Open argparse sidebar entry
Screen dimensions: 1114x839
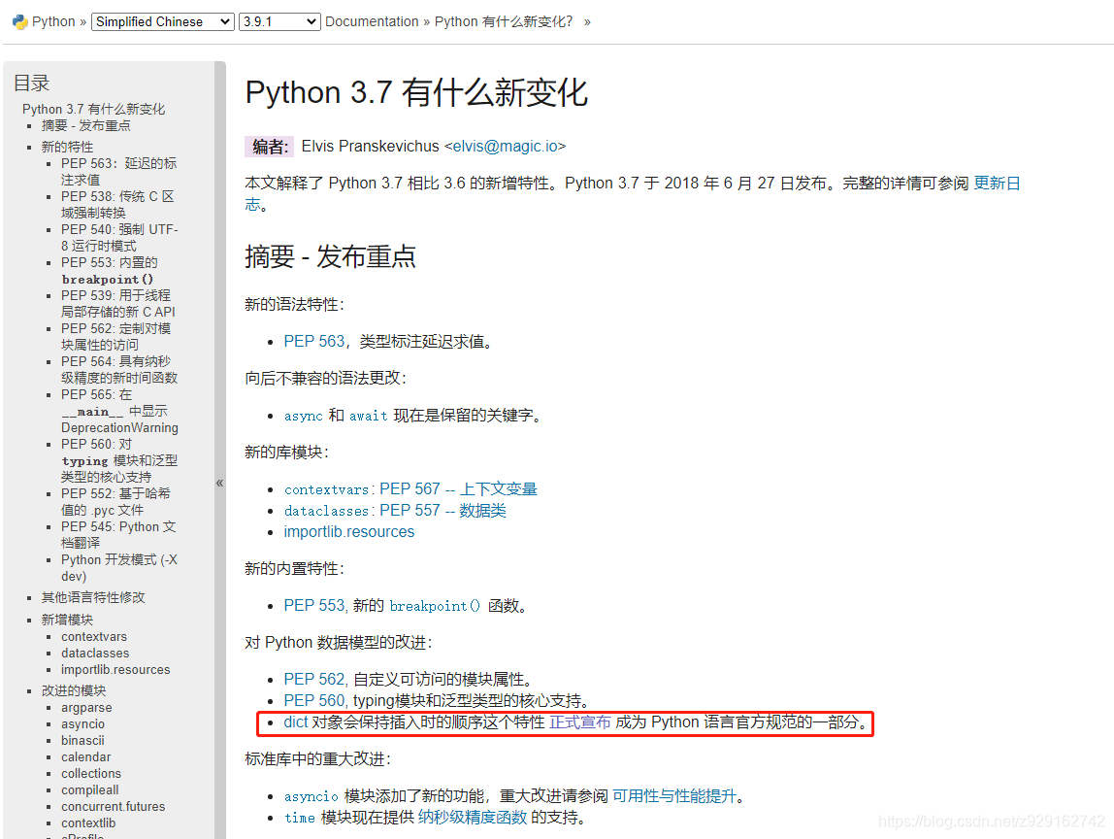pyautogui.click(x=86, y=708)
